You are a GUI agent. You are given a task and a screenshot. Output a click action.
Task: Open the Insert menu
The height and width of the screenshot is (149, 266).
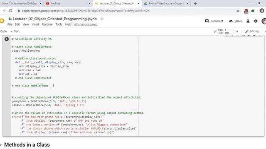(x=35, y=24)
